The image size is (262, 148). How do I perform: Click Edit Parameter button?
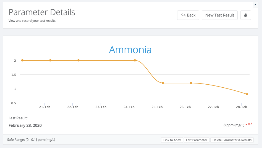pyautogui.click(x=196, y=140)
